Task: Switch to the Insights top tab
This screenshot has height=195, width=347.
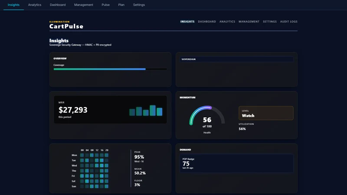Action: [x=13, y=5]
